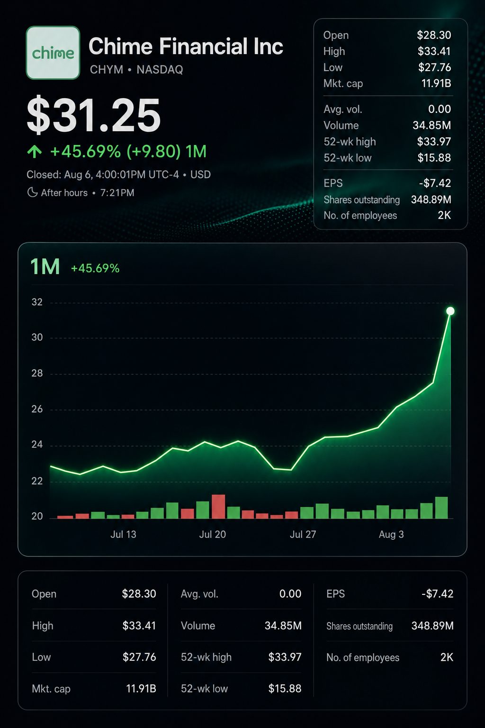Click Avg. vol. label in top-right stats panel
Image resolution: width=485 pixels, height=728 pixels.
pos(343,109)
